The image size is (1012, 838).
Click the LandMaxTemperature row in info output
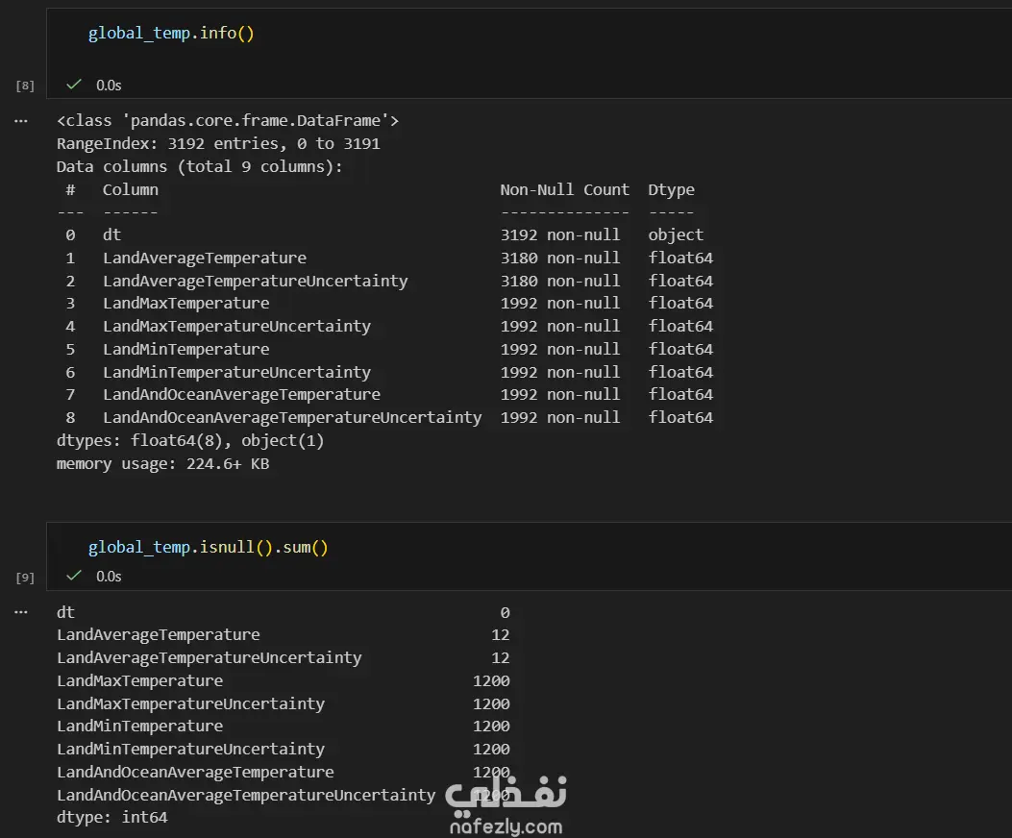[185, 304]
